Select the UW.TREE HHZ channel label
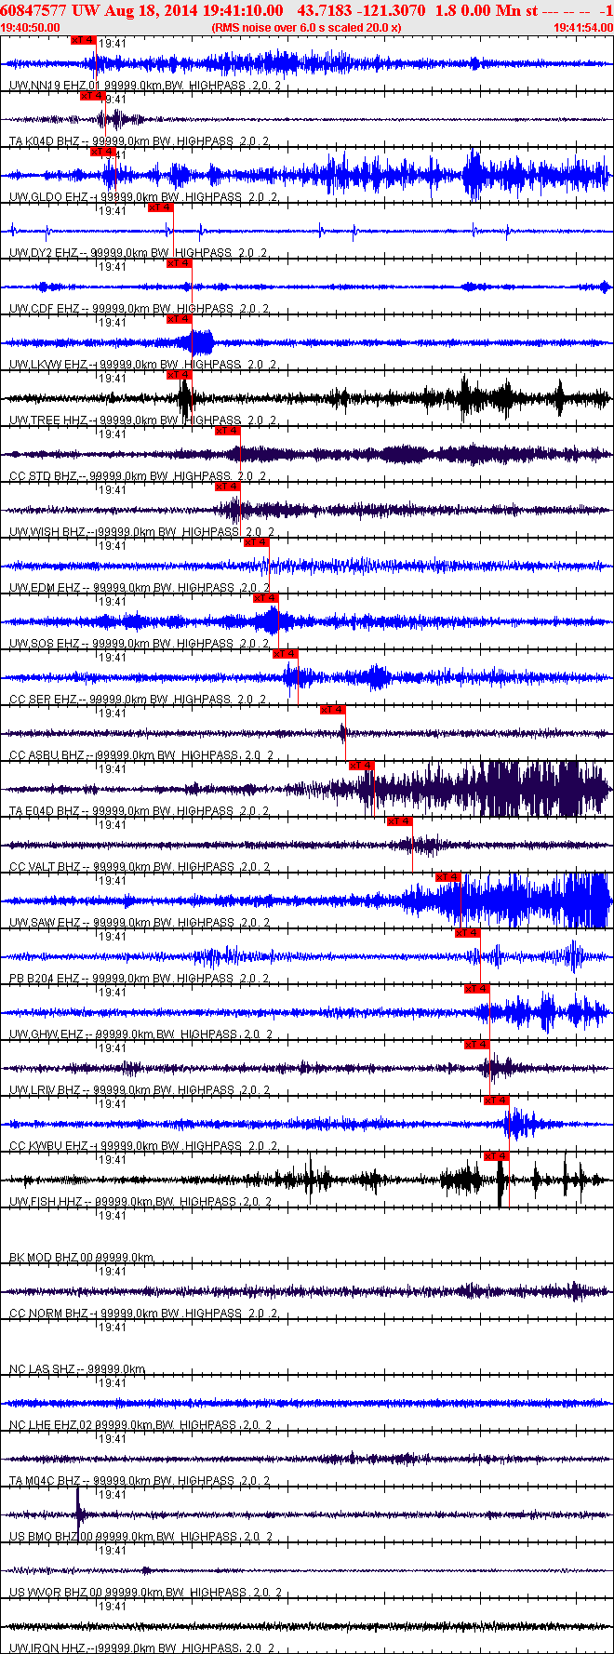This screenshot has height=1654, width=614. point(48,420)
